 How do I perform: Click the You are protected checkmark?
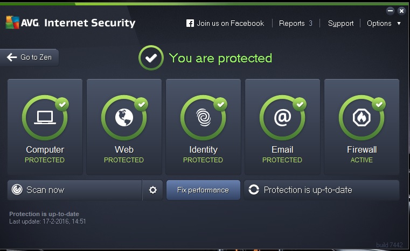click(x=151, y=58)
